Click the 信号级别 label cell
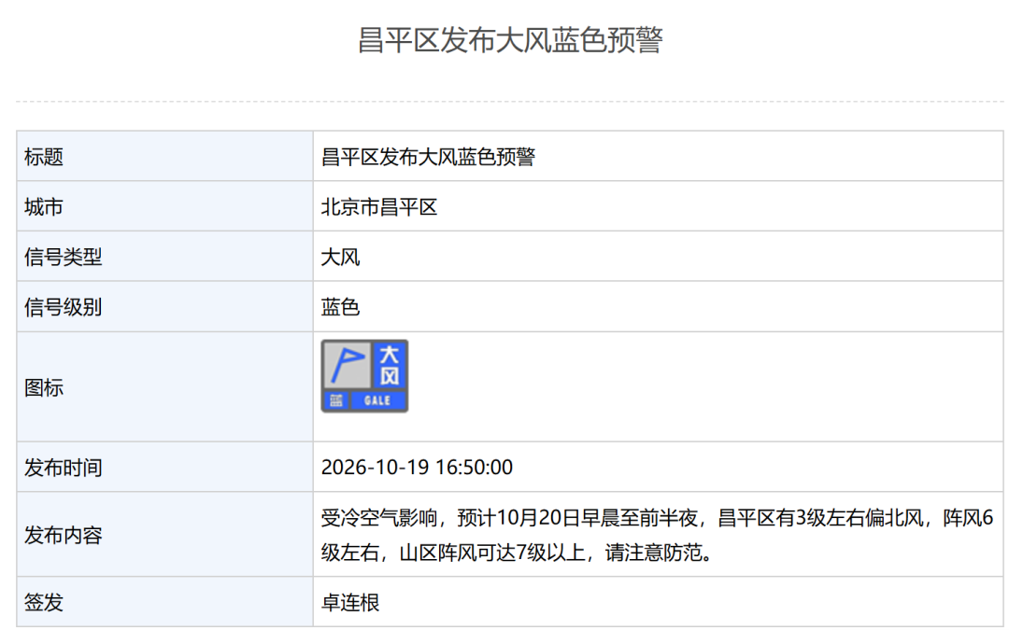The image size is (1009, 630). 164,307
